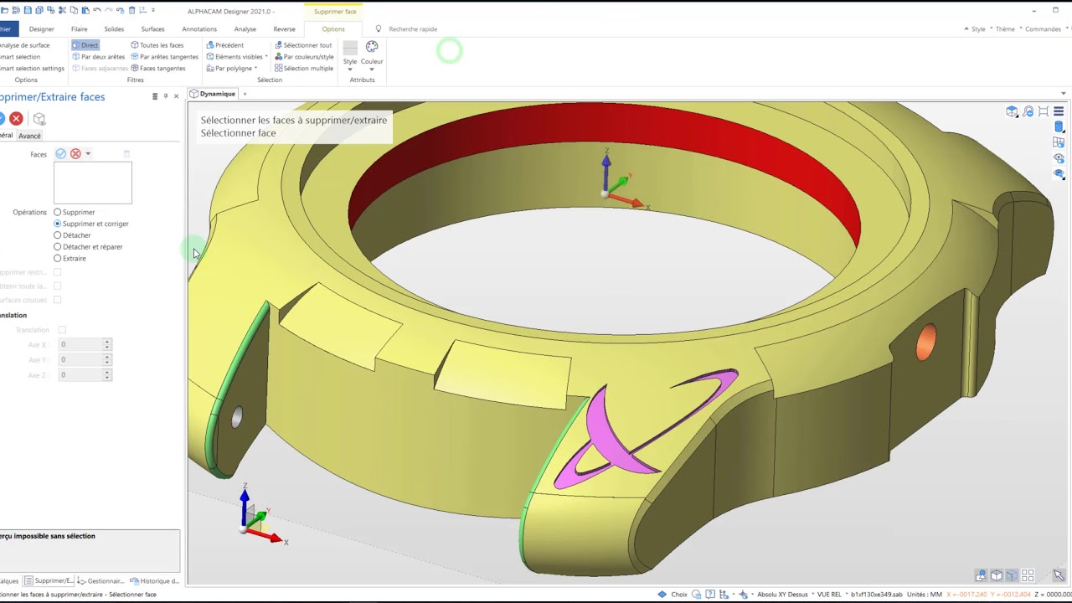
Task: Select the Par arêtes tangentes filter
Action: [x=164, y=57]
